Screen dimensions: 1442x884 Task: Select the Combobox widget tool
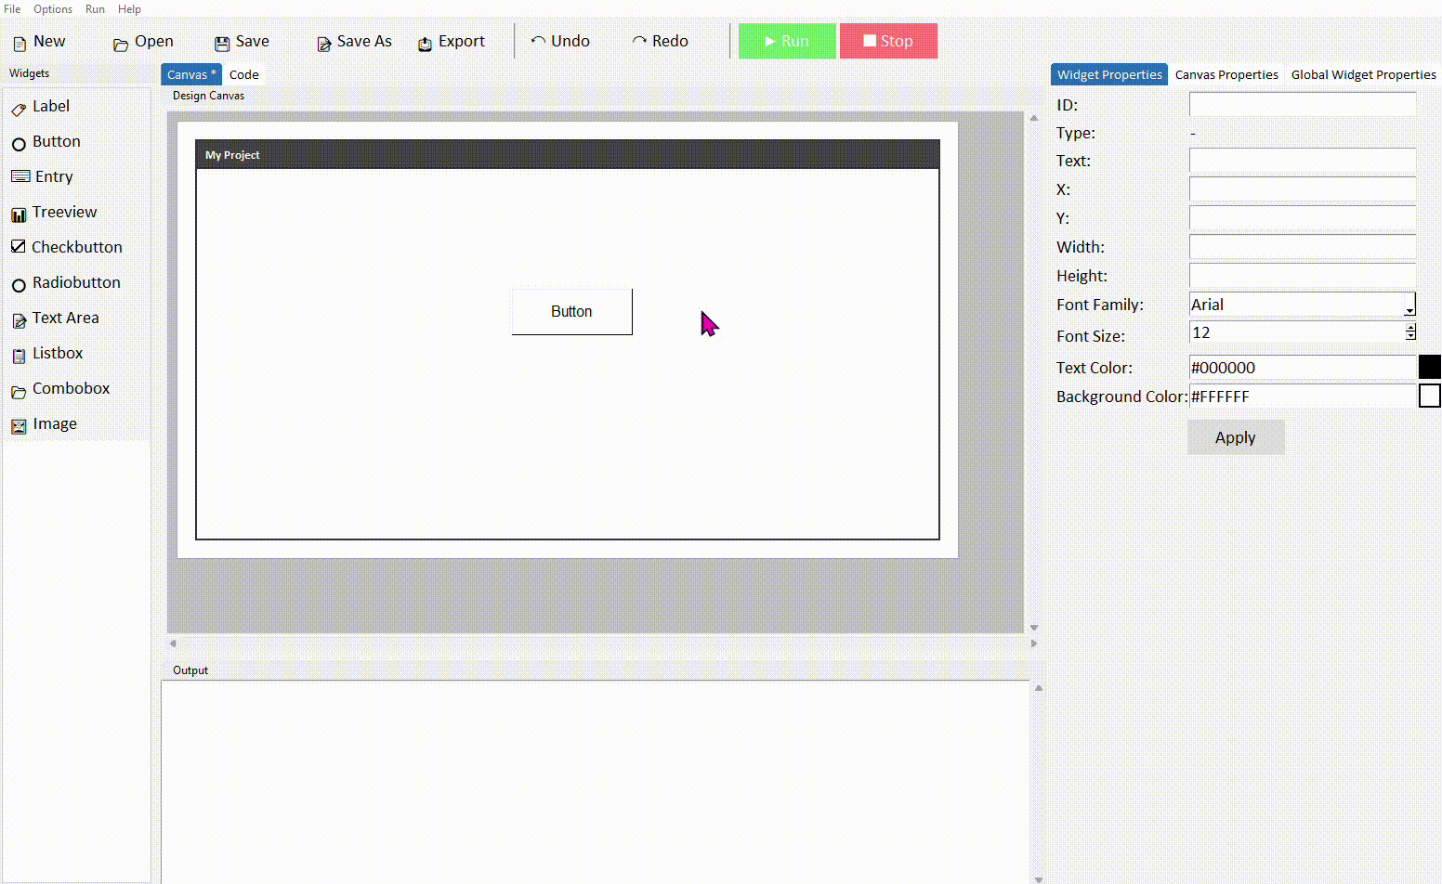click(x=69, y=388)
